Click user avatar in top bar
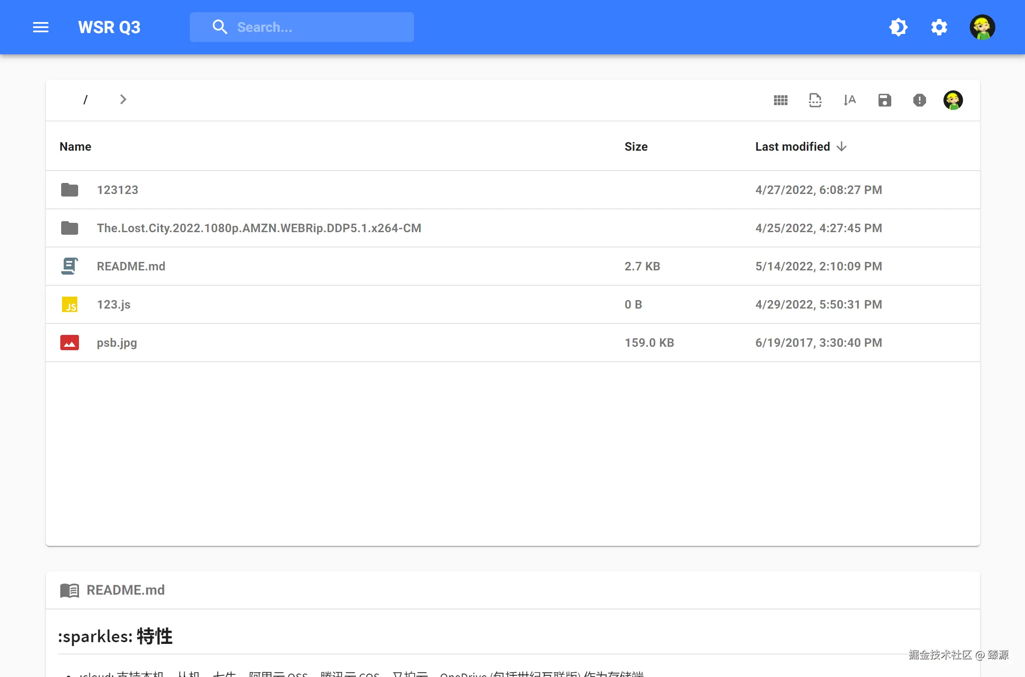 point(982,27)
